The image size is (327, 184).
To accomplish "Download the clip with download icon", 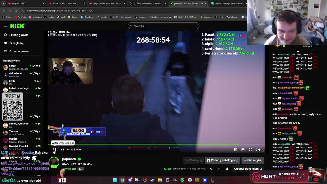I will (x=219, y=169).
